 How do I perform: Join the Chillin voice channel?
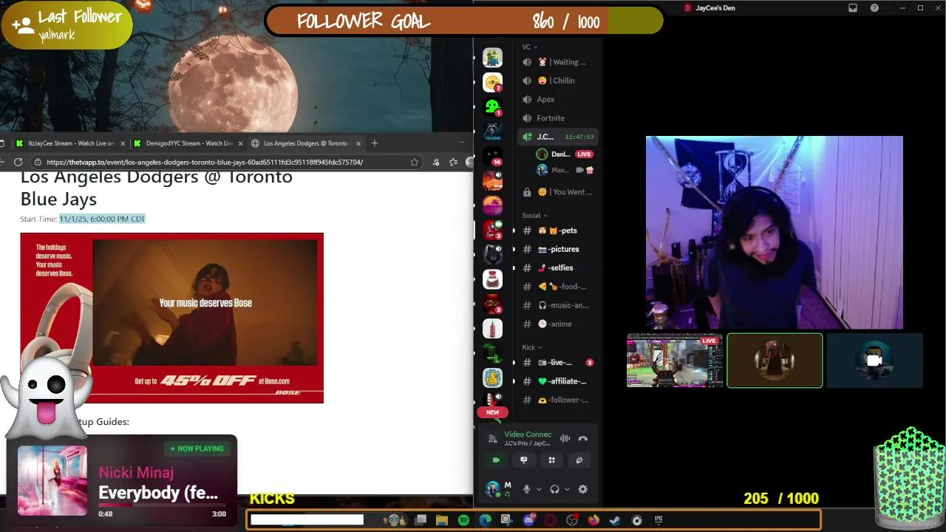(x=558, y=81)
